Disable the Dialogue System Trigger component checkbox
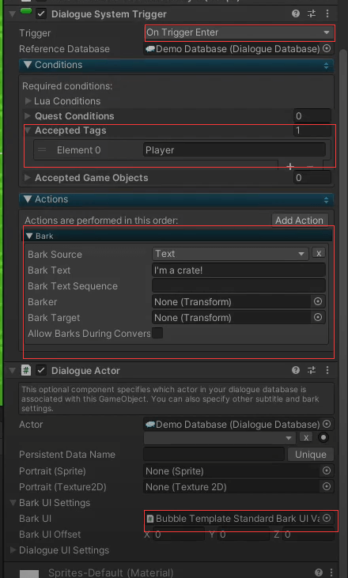 tap(41, 14)
